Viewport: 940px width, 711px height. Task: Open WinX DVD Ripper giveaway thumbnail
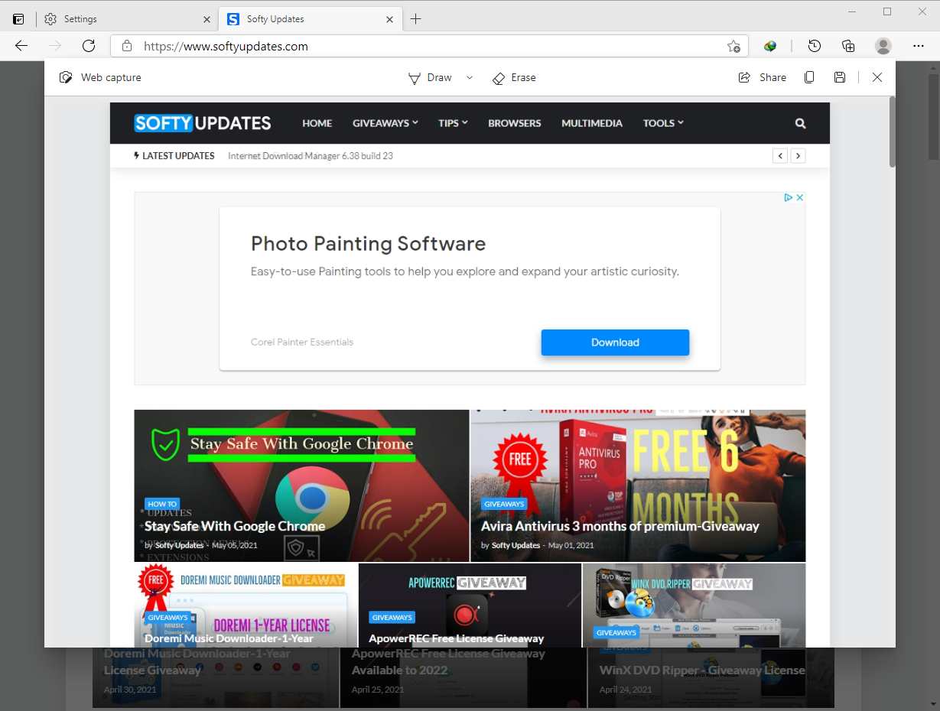694,605
